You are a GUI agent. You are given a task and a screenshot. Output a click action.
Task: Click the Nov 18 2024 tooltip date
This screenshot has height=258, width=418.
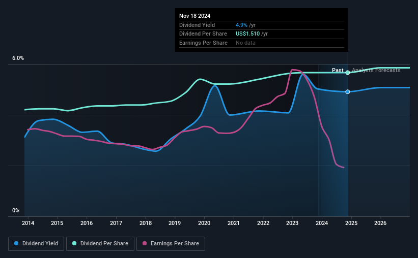point(194,16)
